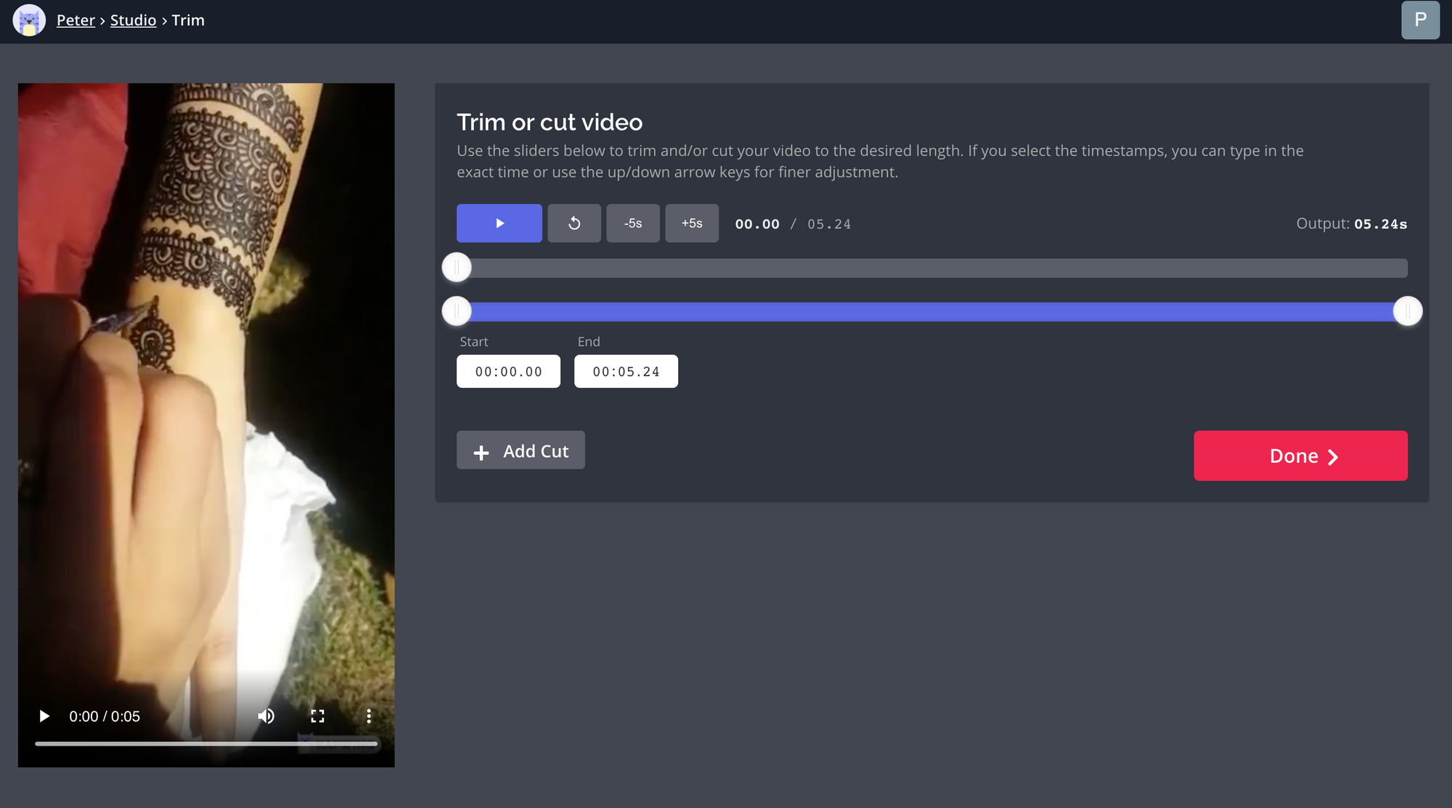Go to the Studio breadcrumb link
The image size is (1452, 808).
[x=133, y=20]
